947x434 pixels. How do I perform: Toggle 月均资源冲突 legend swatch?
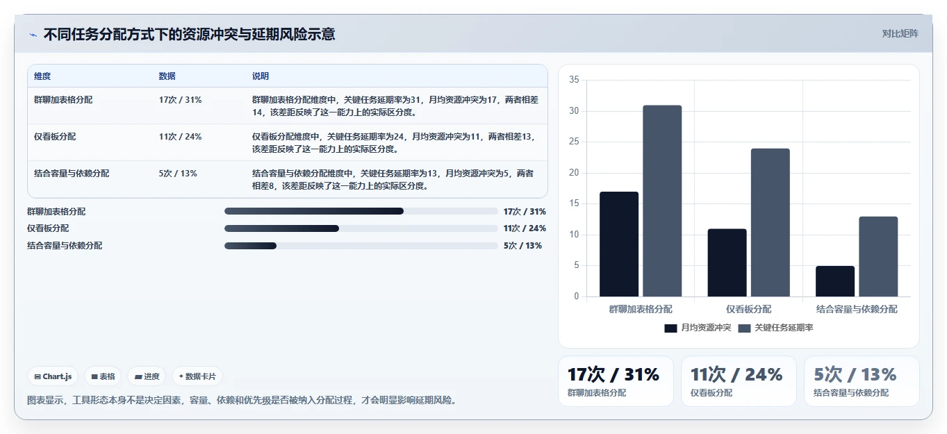point(670,328)
